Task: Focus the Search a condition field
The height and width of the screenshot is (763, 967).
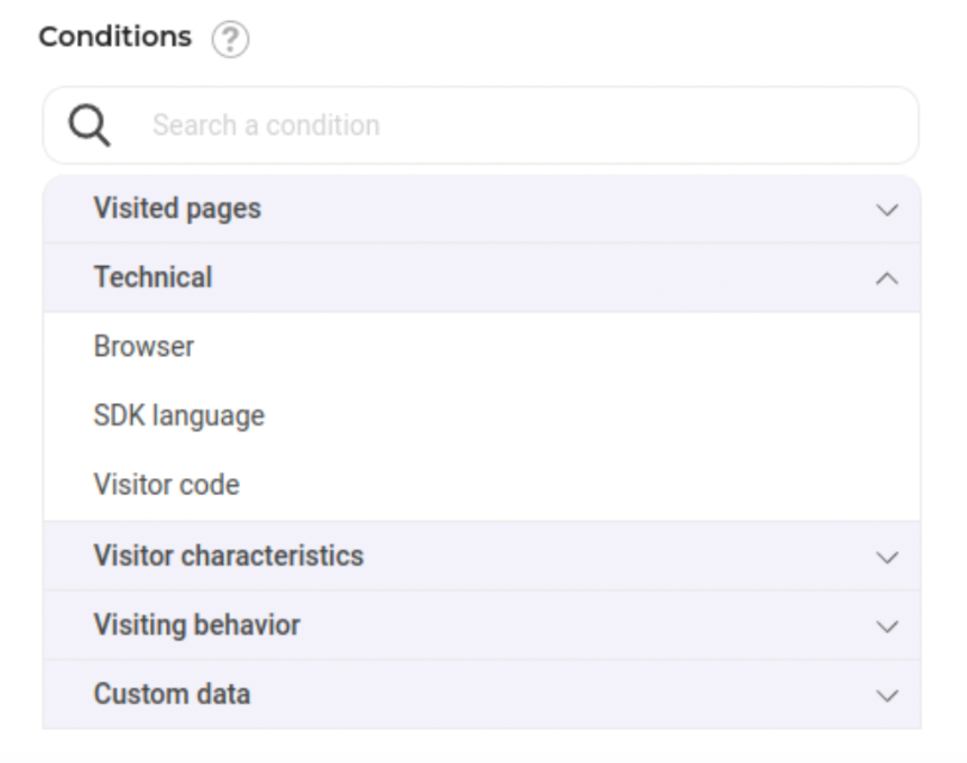Action: (x=481, y=125)
